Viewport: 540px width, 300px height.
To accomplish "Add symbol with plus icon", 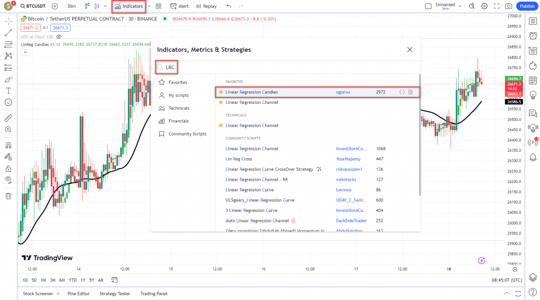I will point(55,6).
